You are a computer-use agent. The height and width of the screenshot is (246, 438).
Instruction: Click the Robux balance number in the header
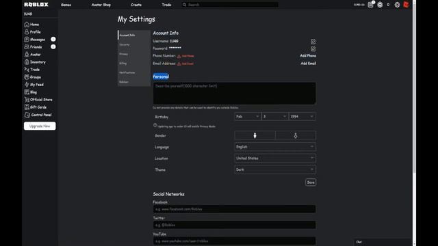click(388, 5)
